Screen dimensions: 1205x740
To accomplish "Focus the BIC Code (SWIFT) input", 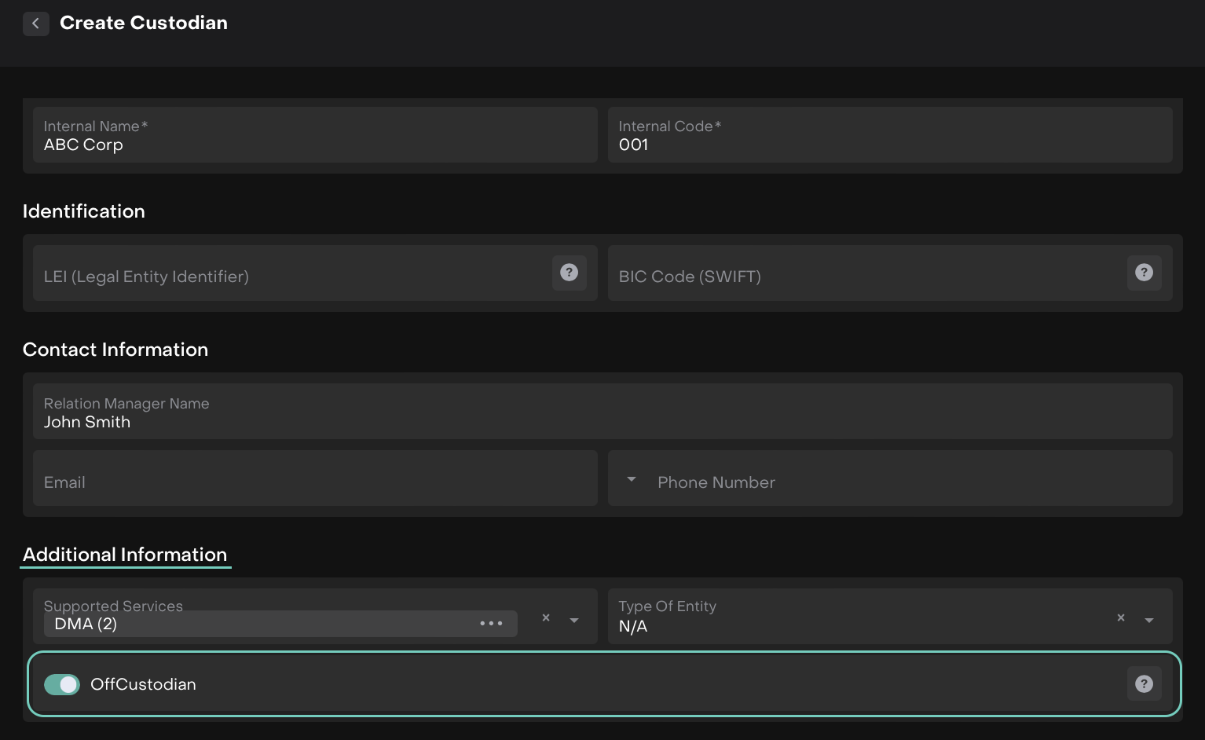I will pyautogui.click(x=864, y=277).
